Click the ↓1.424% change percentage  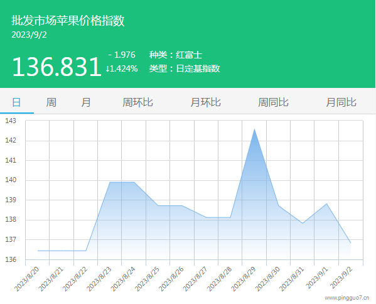pos(122,69)
